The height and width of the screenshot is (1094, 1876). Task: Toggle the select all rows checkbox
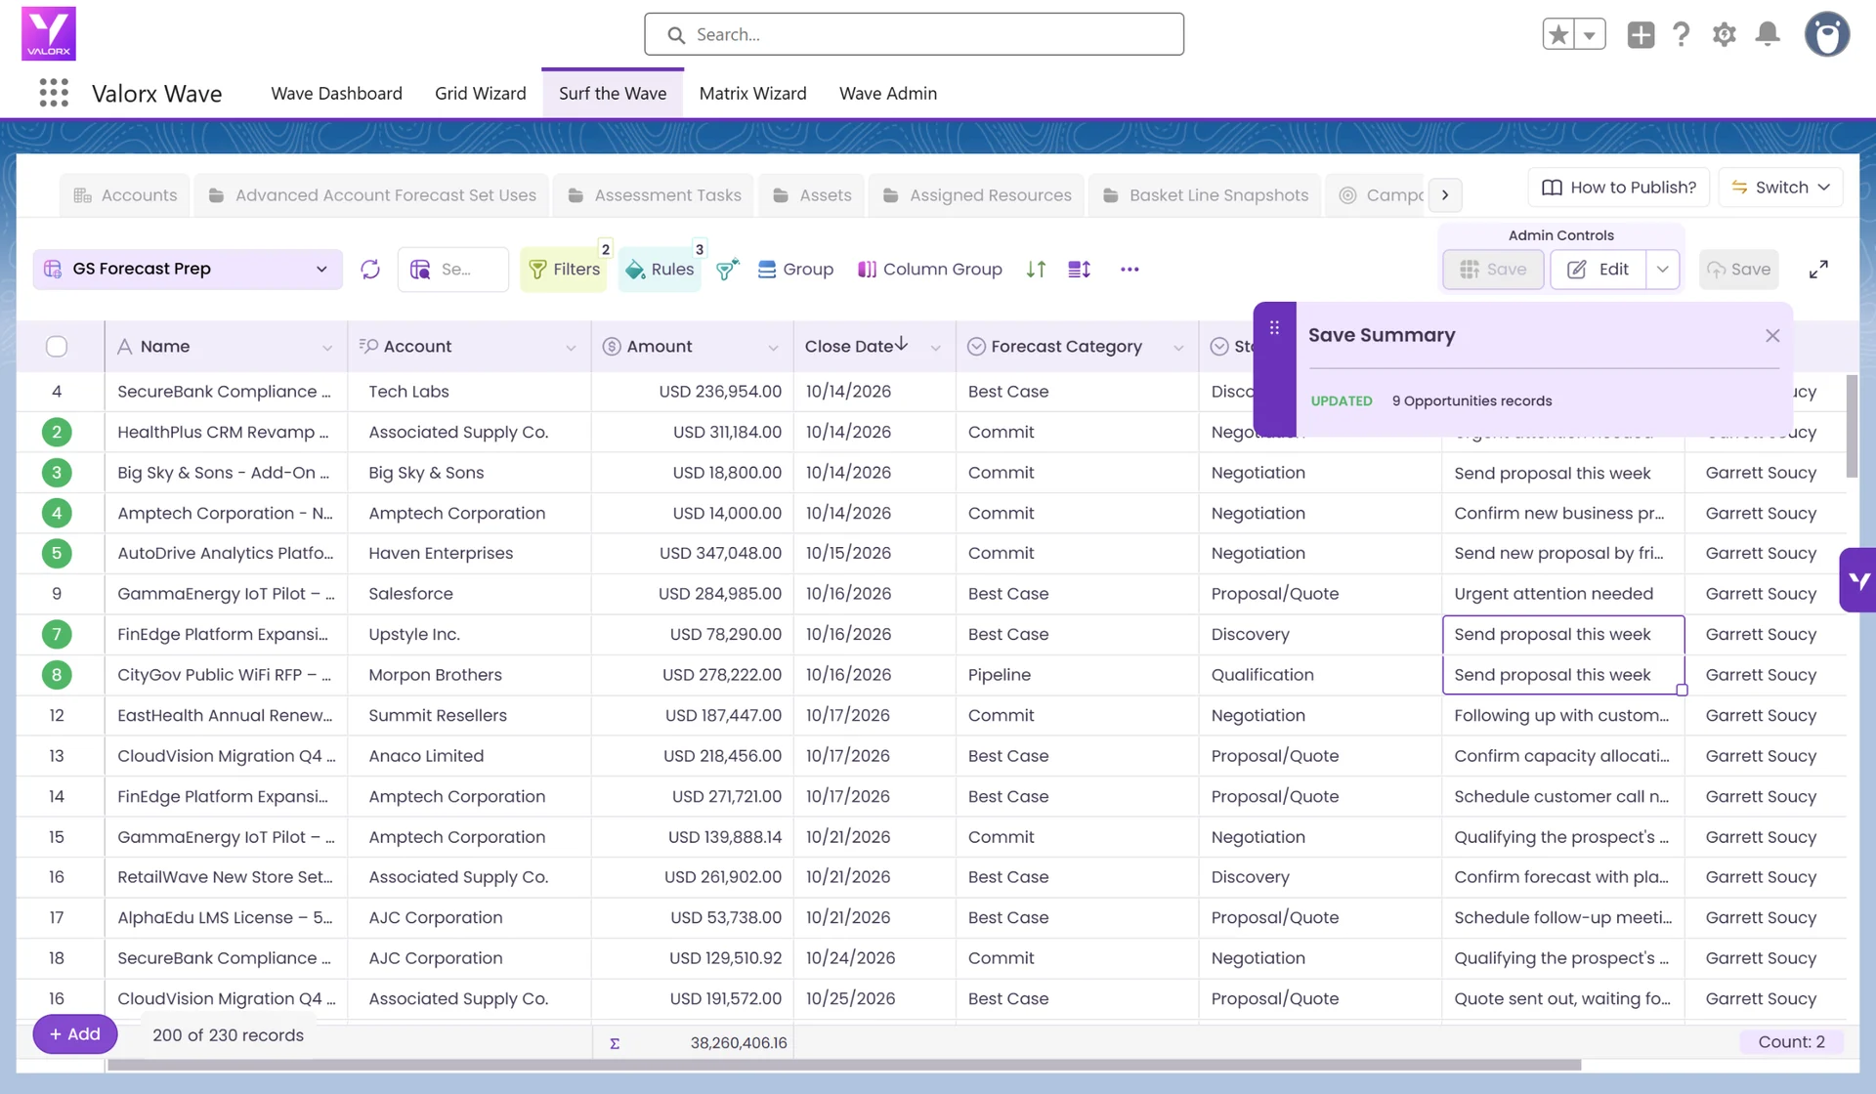pos(57,346)
